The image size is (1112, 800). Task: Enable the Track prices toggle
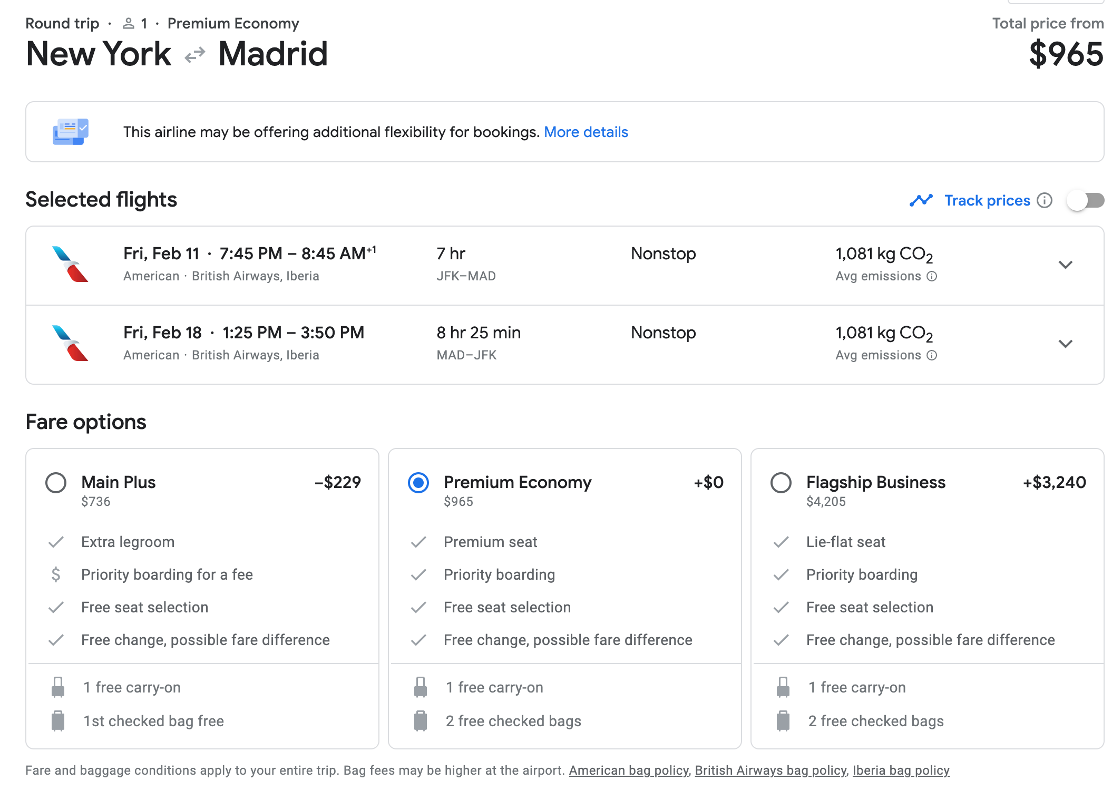point(1085,200)
